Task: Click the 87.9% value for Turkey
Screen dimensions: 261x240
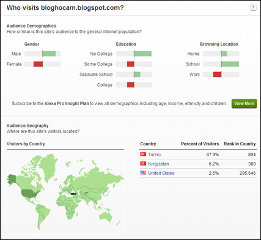Action: click(x=213, y=155)
